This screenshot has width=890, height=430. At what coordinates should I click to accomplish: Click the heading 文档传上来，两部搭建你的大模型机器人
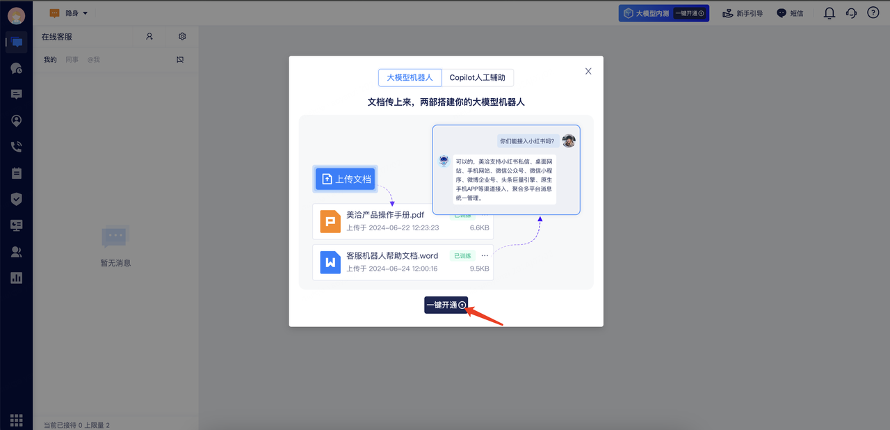coord(446,102)
